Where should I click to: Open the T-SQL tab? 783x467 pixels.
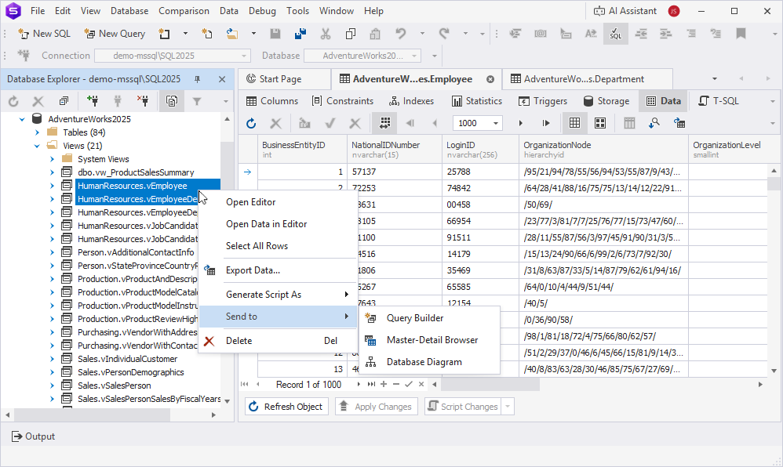point(719,101)
